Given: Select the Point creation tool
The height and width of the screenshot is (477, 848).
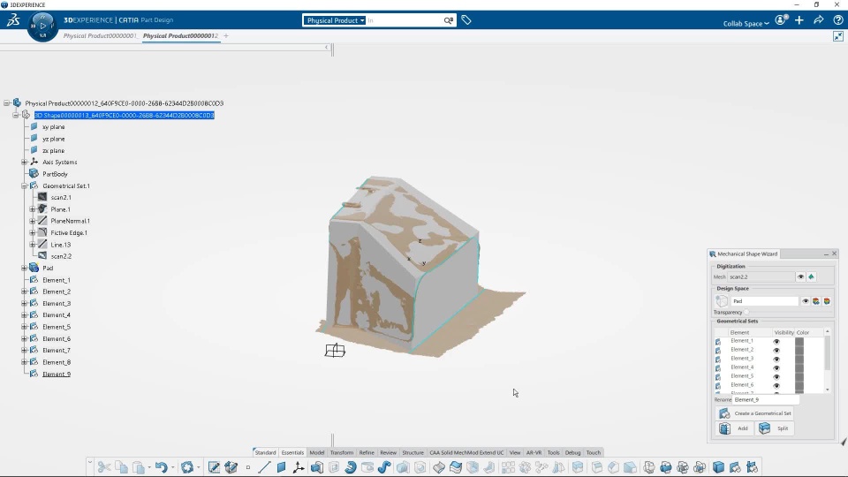Looking at the screenshot, I should pos(247,467).
